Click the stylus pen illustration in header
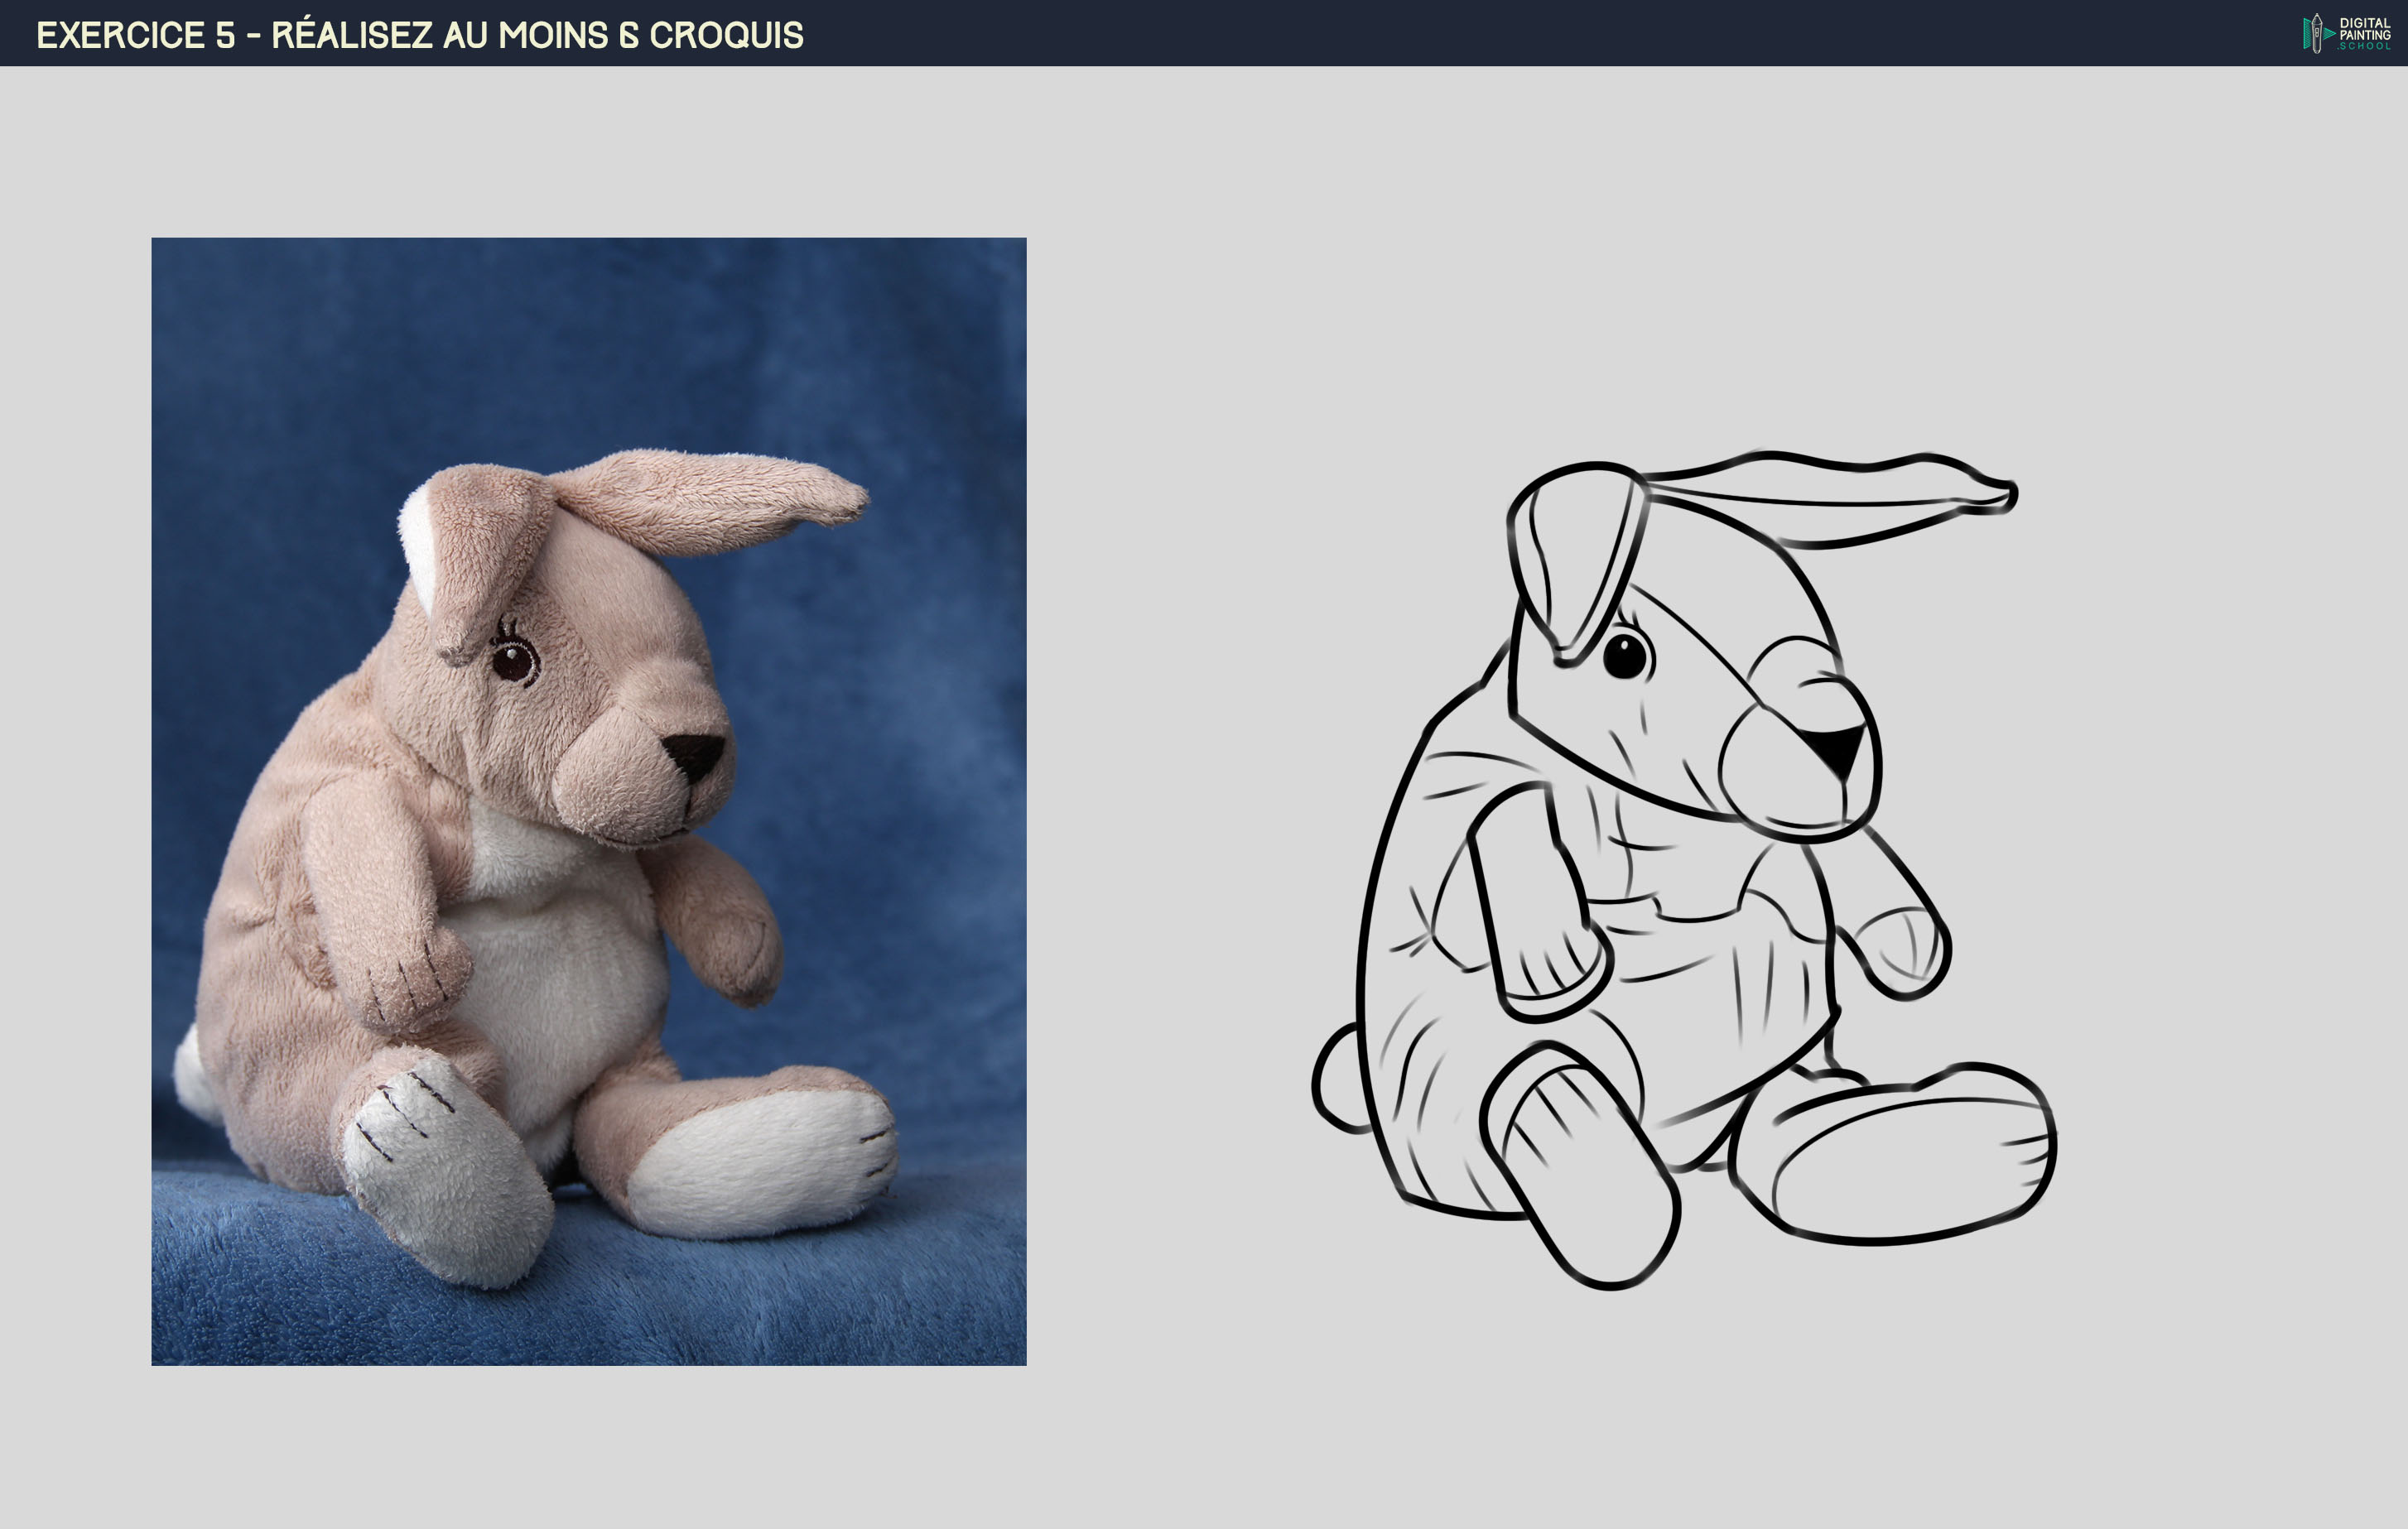The width and height of the screenshot is (2408, 1529). [2317, 33]
